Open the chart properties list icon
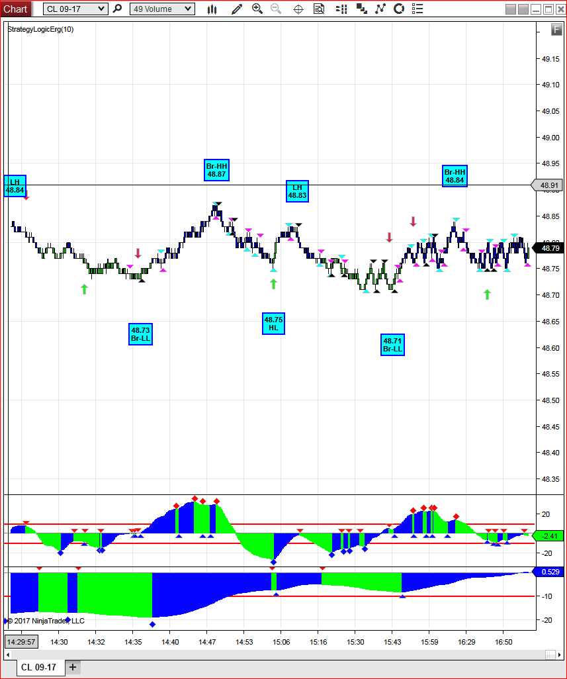Image resolution: width=567 pixels, height=679 pixels. (x=417, y=9)
